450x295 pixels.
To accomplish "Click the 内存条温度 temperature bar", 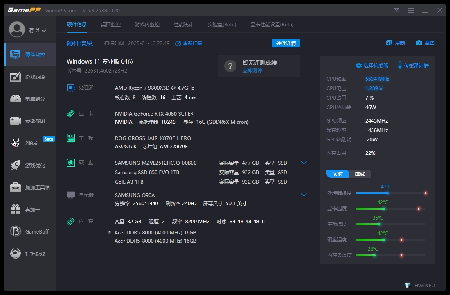I will [x=391, y=255].
